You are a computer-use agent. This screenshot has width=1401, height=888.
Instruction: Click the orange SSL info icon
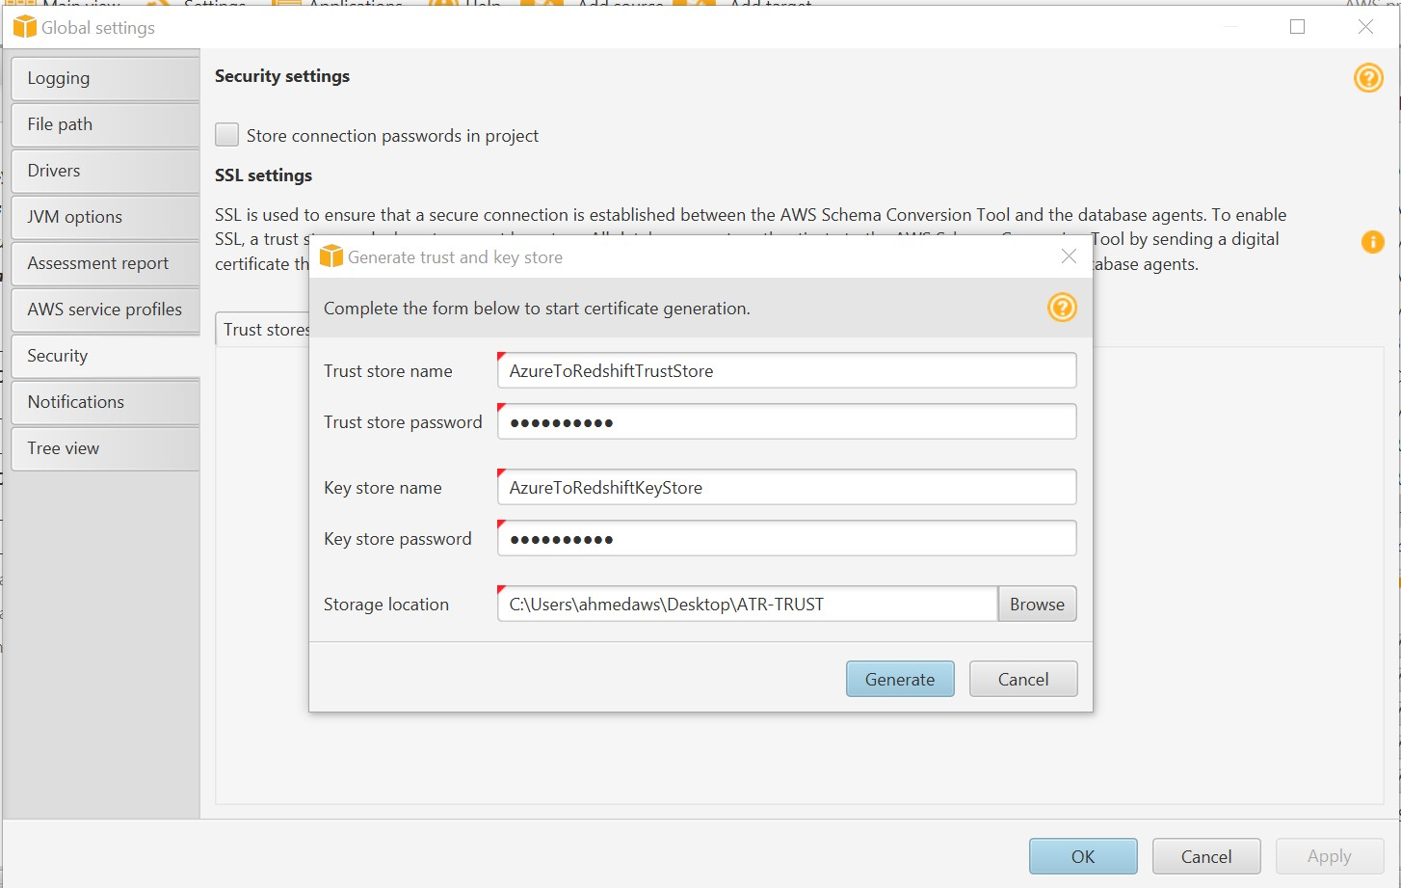click(x=1373, y=242)
